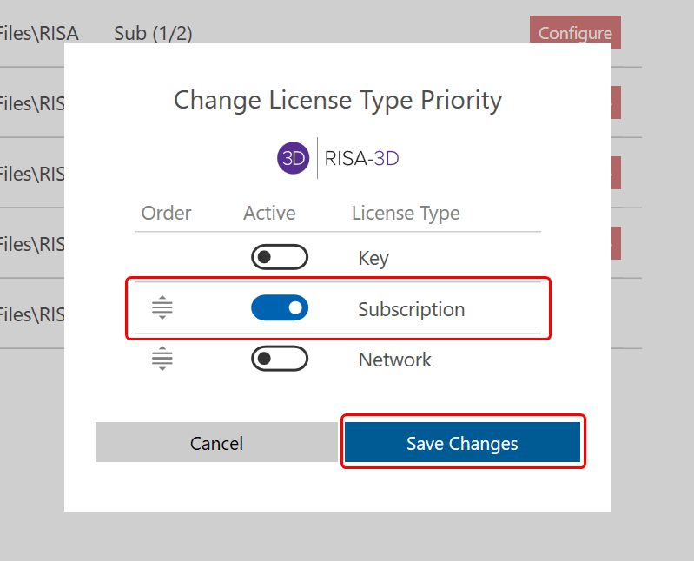Click the Active column header
Screen dimensions: 694x561
[269, 213]
